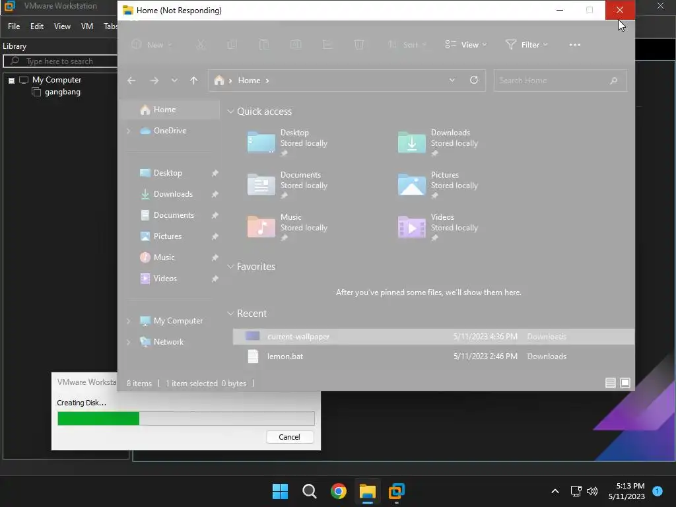Cancel the Creating Disk operation

click(290, 437)
